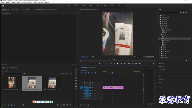Screen dimensions: 192x108
Task: Jump to In point in program monitor
Action: pos(111,64)
